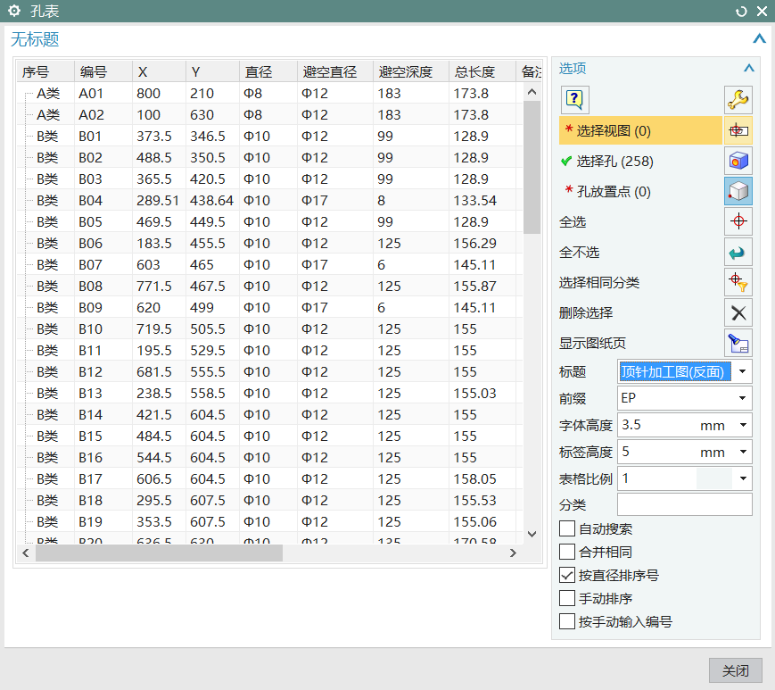Select the 孔放置点 (0) step
This screenshot has width=775, height=690.
click(x=640, y=191)
